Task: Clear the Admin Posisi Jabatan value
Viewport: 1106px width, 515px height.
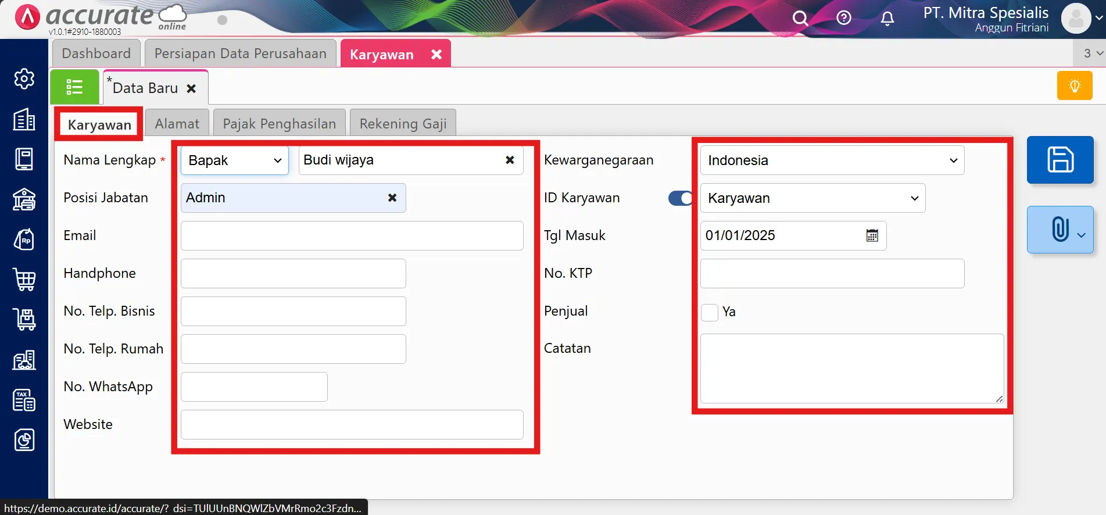Action: click(392, 198)
